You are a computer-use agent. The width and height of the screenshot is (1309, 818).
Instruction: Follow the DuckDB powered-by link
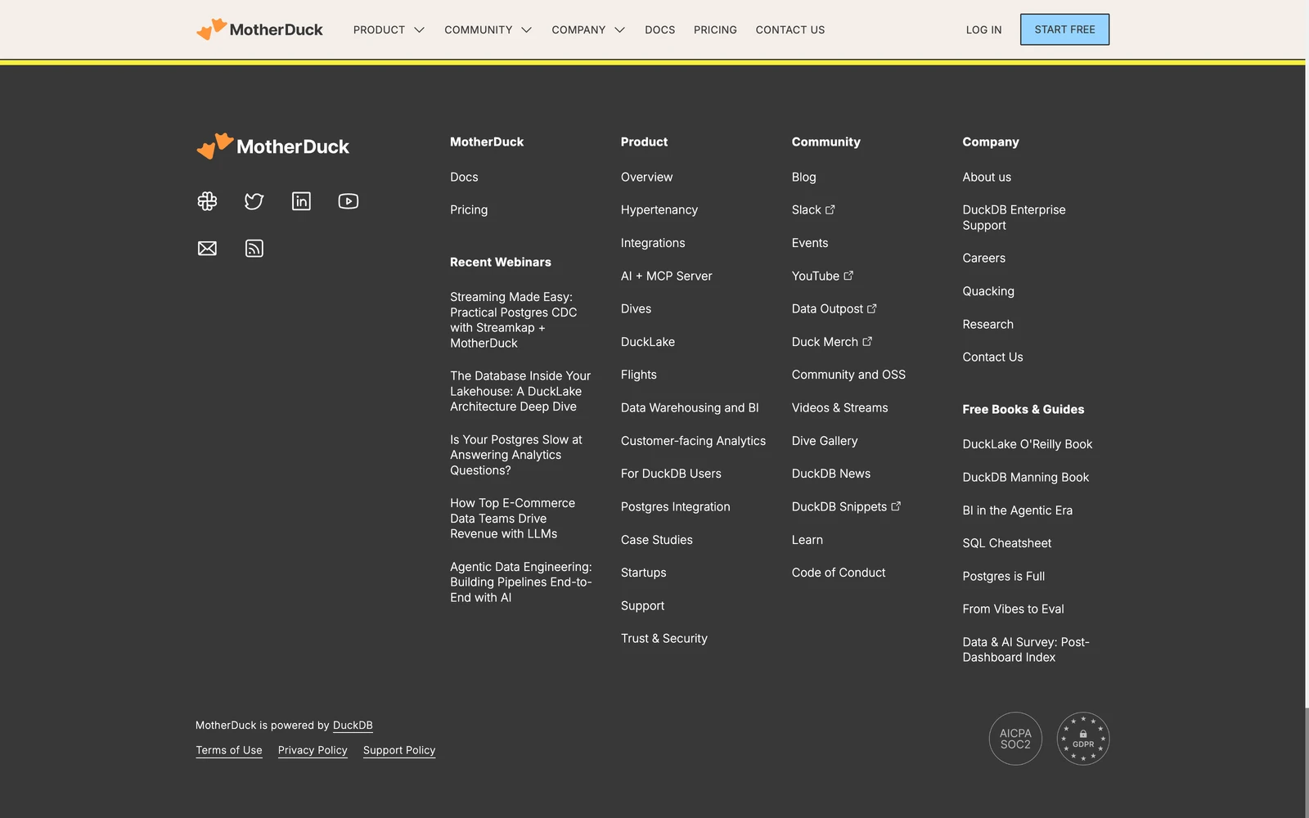click(x=353, y=726)
